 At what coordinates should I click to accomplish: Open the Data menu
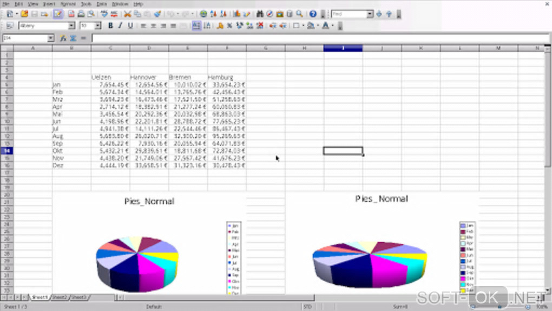102,4
